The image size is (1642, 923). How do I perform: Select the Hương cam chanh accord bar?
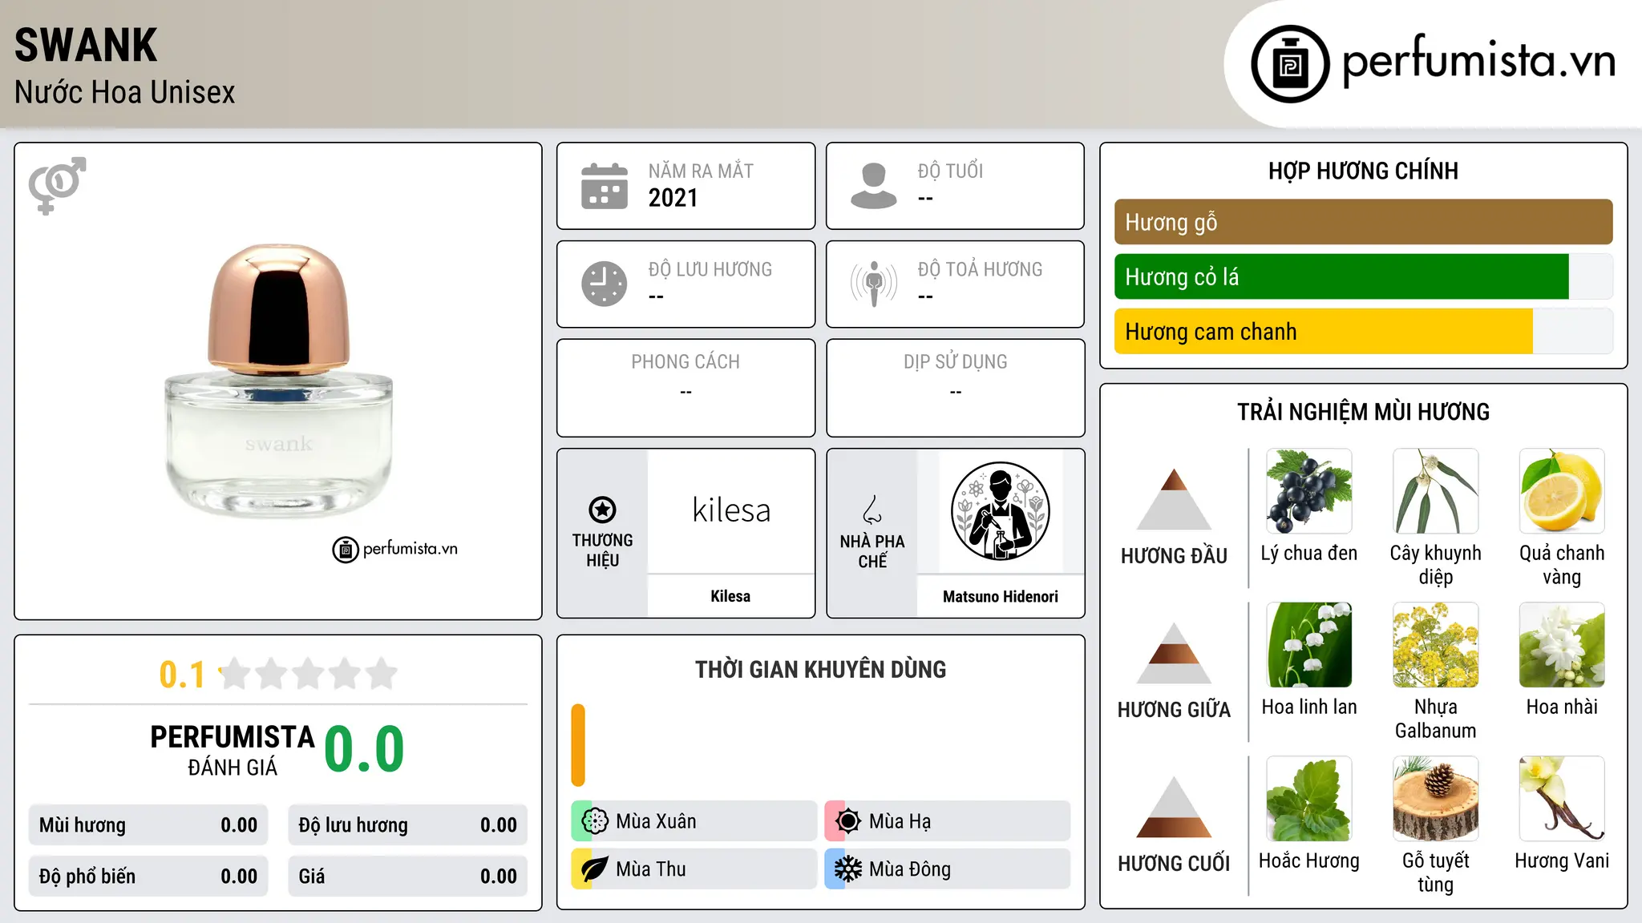1363,332
